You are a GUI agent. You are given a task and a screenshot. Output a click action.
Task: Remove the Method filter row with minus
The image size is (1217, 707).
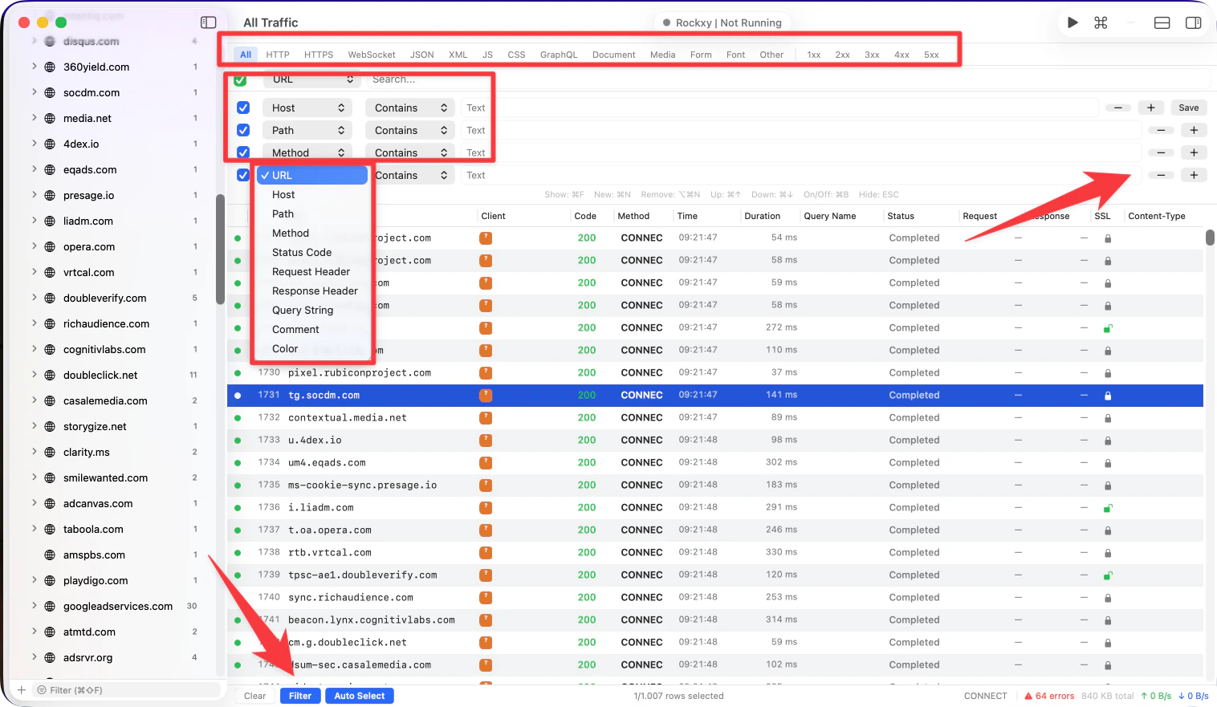click(1161, 152)
